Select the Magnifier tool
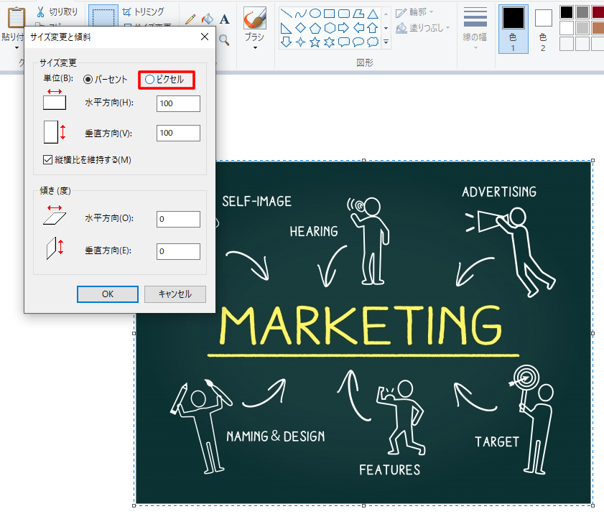The image size is (604, 524). coord(224,39)
